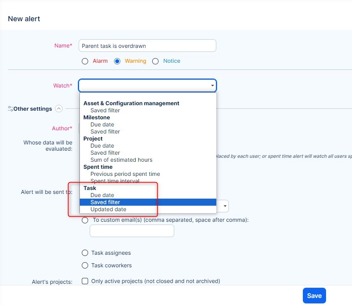Select the Alarm radio button
The height and width of the screenshot is (305, 352).
85,61
